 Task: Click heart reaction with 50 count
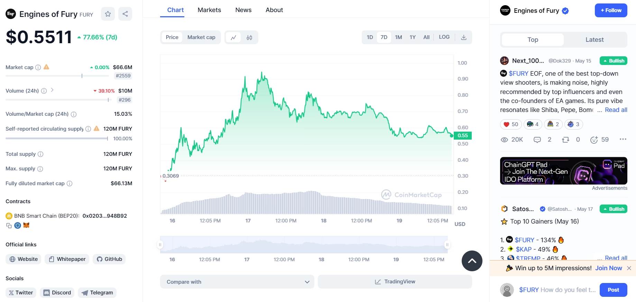pyautogui.click(x=511, y=124)
